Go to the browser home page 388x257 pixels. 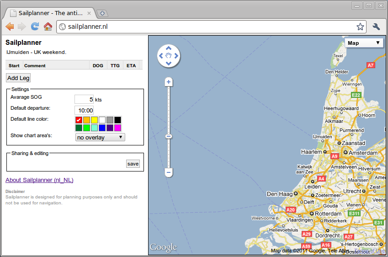coord(48,27)
